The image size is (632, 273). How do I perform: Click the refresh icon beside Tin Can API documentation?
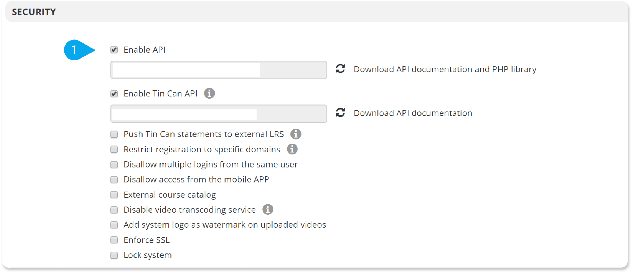click(340, 113)
